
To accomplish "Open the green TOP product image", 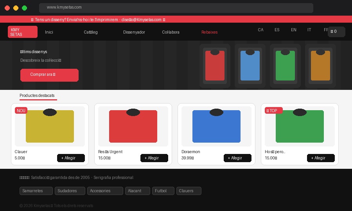I will click(x=300, y=127).
